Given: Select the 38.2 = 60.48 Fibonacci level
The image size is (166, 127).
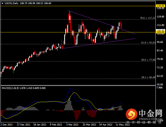Looking at the screenshot, I should click(148, 77).
